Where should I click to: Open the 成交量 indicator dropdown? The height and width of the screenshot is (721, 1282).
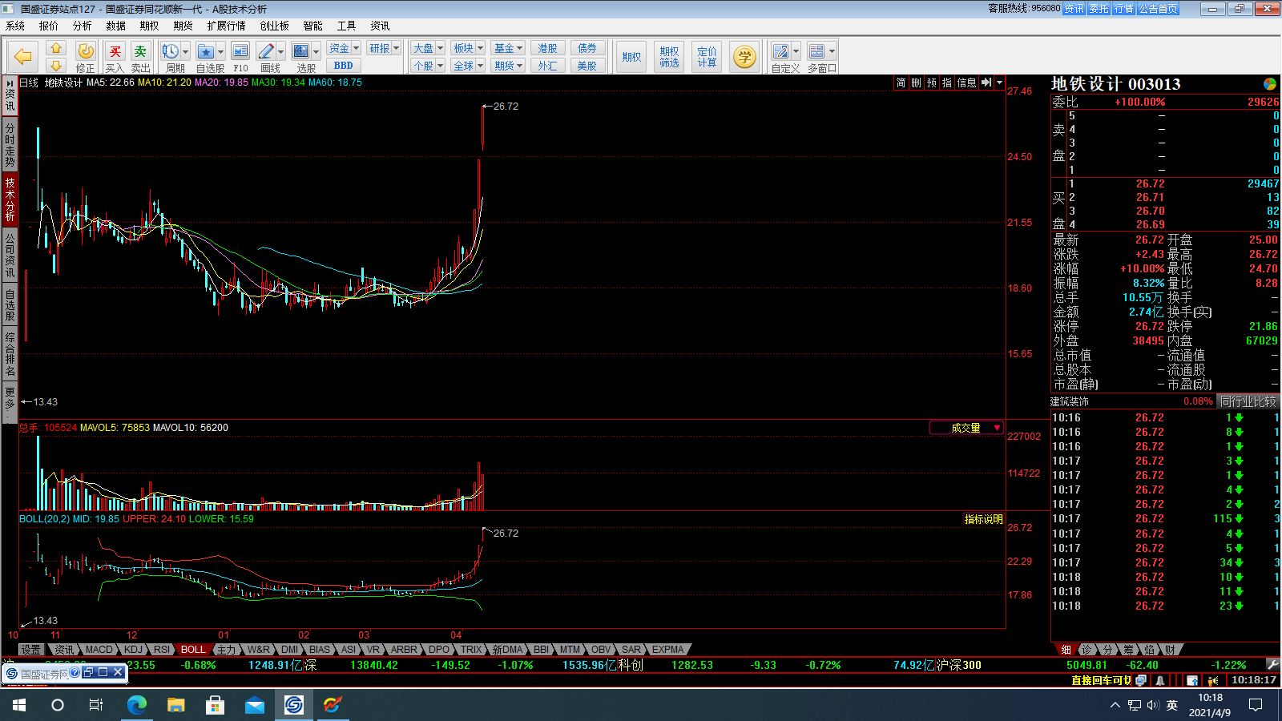click(967, 428)
